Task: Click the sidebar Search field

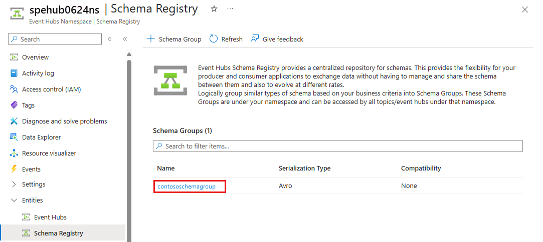Action: tap(55, 39)
